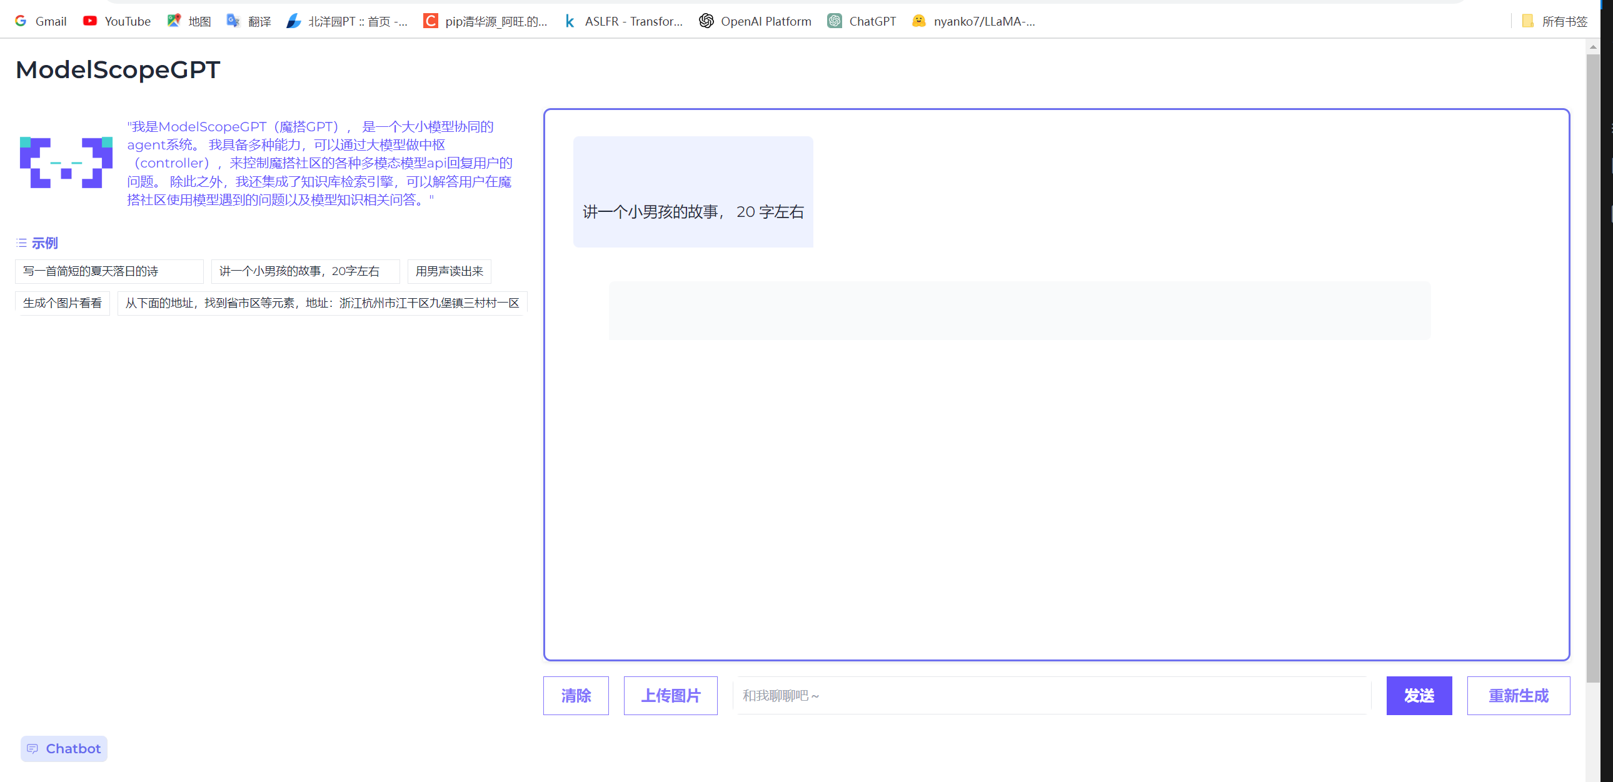Click the Maps bookmark icon
The height and width of the screenshot is (782, 1613).
point(174,21)
